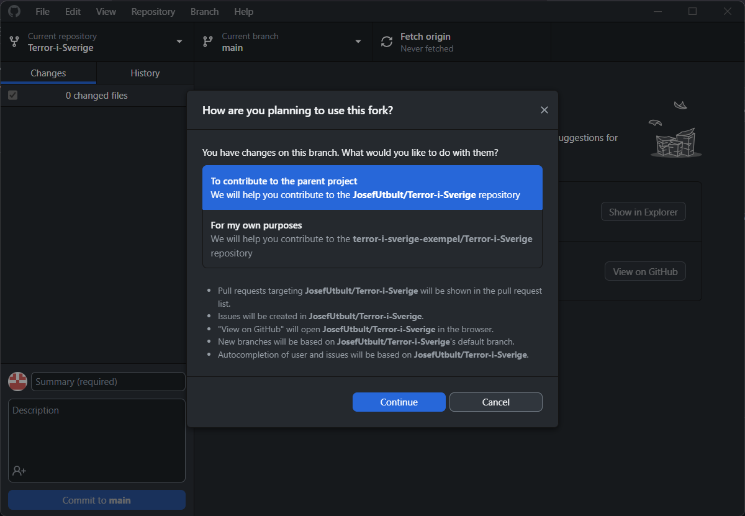Open the Branch menu
Viewport: 745px width, 516px height.
click(x=205, y=11)
